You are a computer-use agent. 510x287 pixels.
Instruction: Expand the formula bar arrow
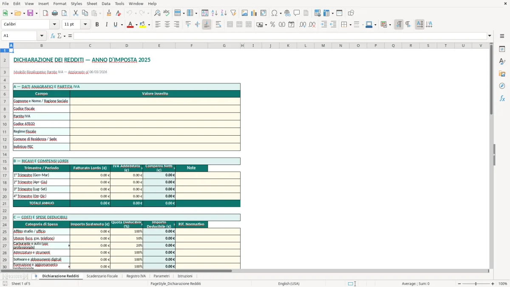click(490, 36)
